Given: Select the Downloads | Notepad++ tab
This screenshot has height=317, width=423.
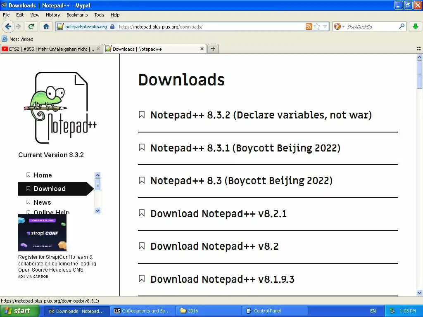Looking at the screenshot, I should (x=155, y=49).
